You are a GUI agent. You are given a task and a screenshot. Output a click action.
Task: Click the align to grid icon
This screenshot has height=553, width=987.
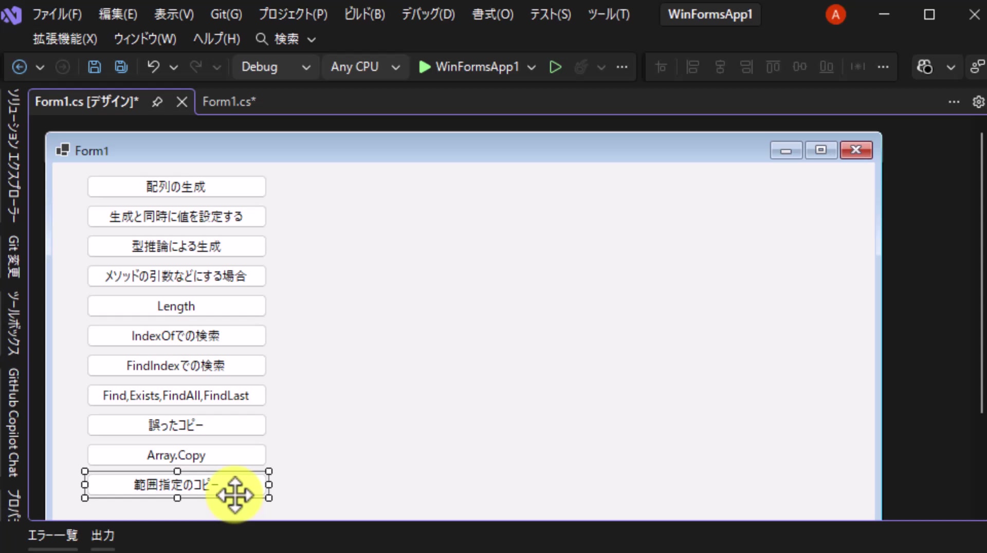click(x=661, y=67)
